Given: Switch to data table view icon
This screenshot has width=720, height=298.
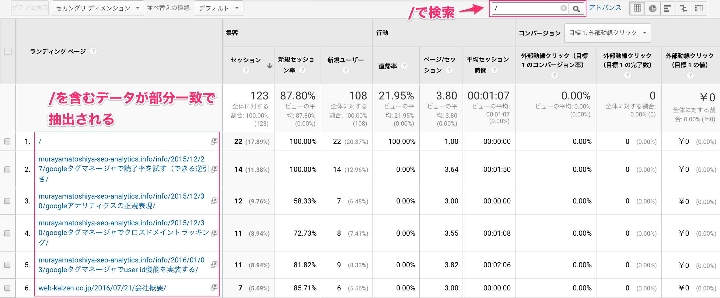Looking at the screenshot, I should pos(637,8).
